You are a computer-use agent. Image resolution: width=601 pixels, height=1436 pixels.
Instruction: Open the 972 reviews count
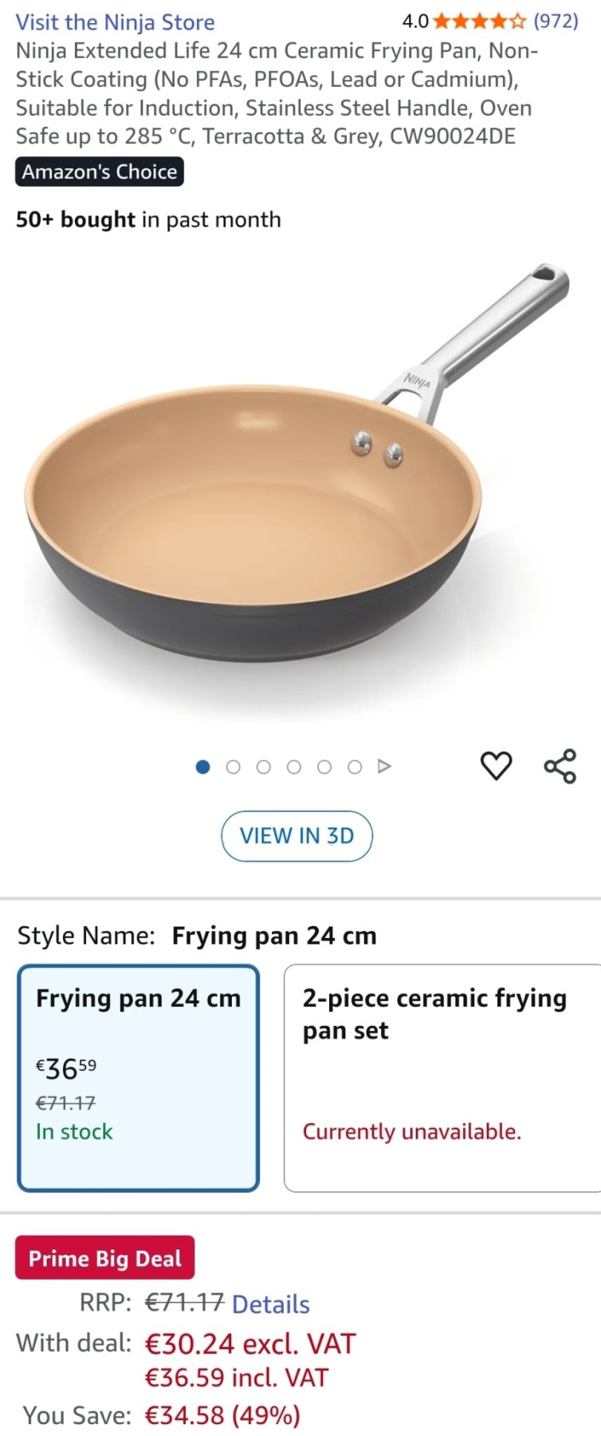coord(556,22)
